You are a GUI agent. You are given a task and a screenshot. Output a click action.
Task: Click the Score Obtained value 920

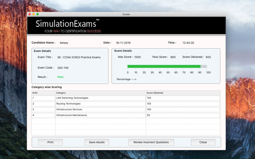[x=208, y=57]
